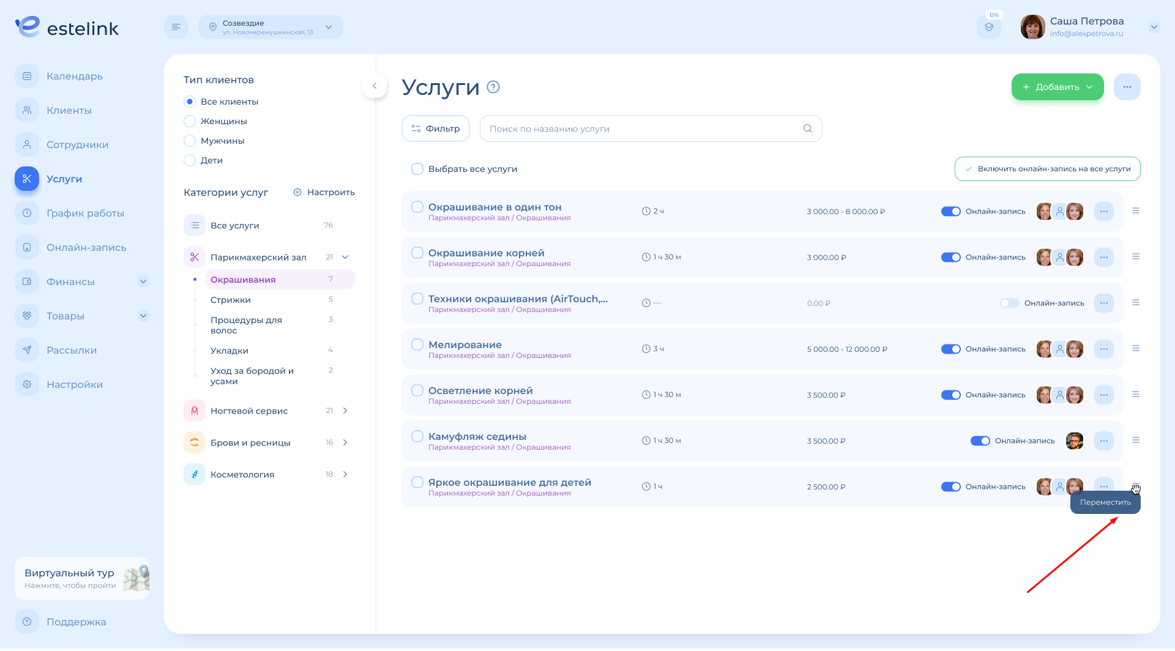1175x651 pixels.
Task: Click the help question mark beside Услуги
Action: coord(493,87)
